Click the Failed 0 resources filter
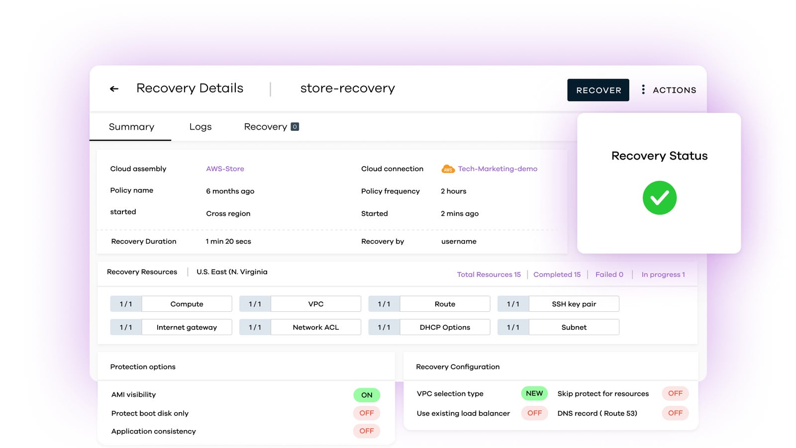The image size is (796, 448). click(x=609, y=274)
